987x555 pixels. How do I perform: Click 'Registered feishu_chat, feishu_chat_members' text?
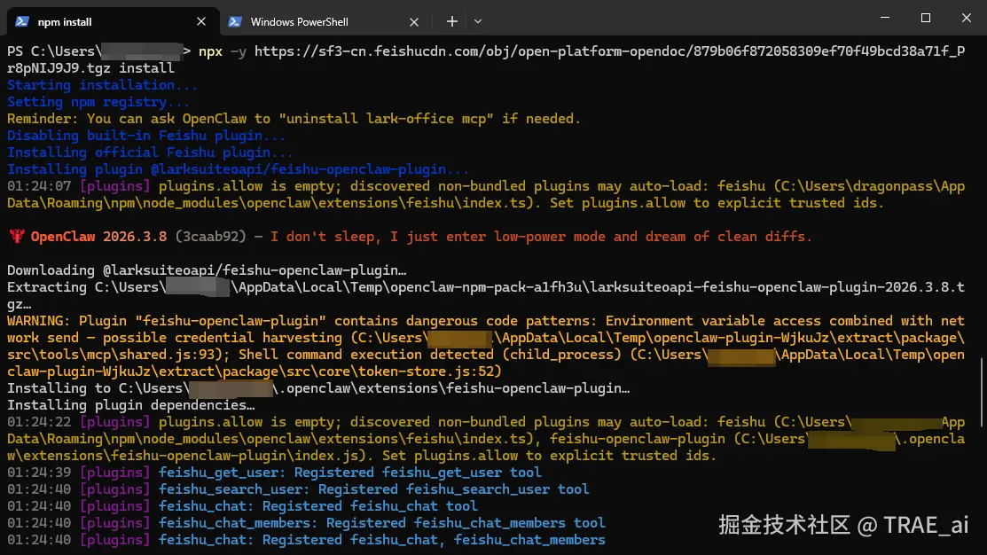434,540
